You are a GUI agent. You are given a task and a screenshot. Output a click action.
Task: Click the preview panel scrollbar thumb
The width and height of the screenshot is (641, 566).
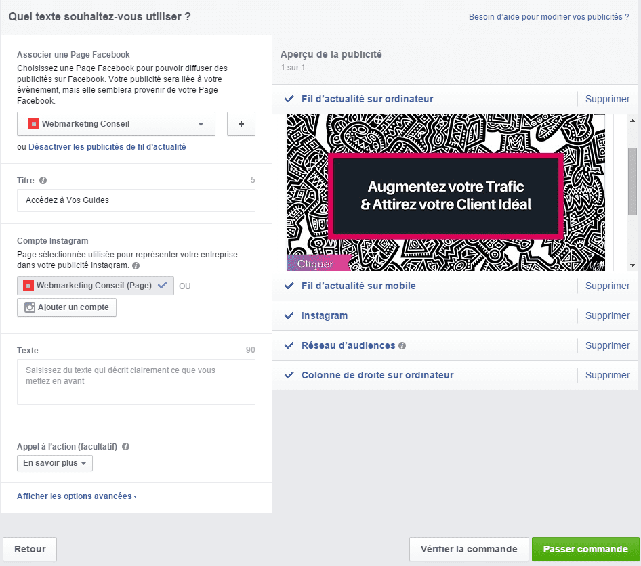(632, 181)
